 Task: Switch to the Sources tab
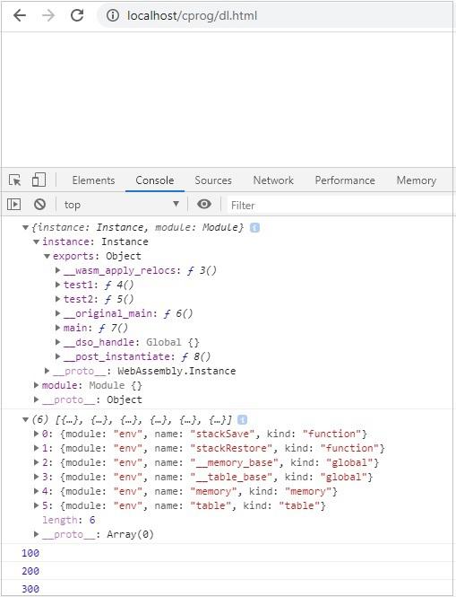pos(213,180)
